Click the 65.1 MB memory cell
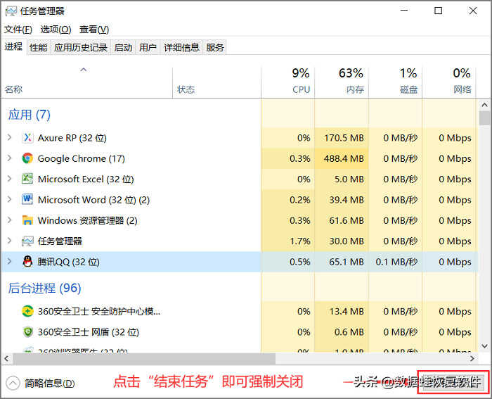The height and width of the screenshot is (399, 492). click(342, 262)
